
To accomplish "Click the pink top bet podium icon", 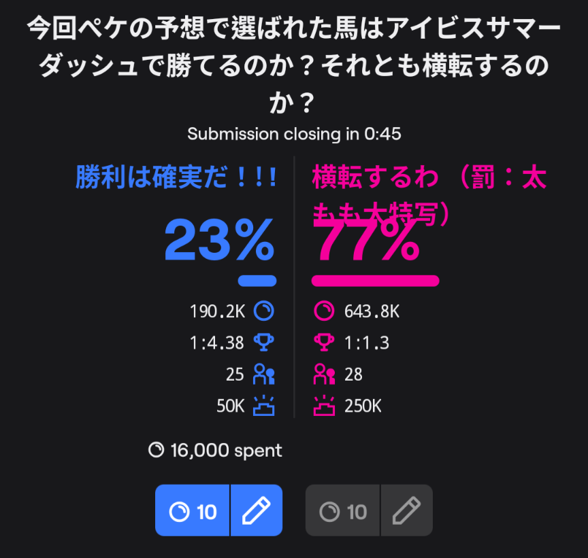I will [x=324, y=406].
